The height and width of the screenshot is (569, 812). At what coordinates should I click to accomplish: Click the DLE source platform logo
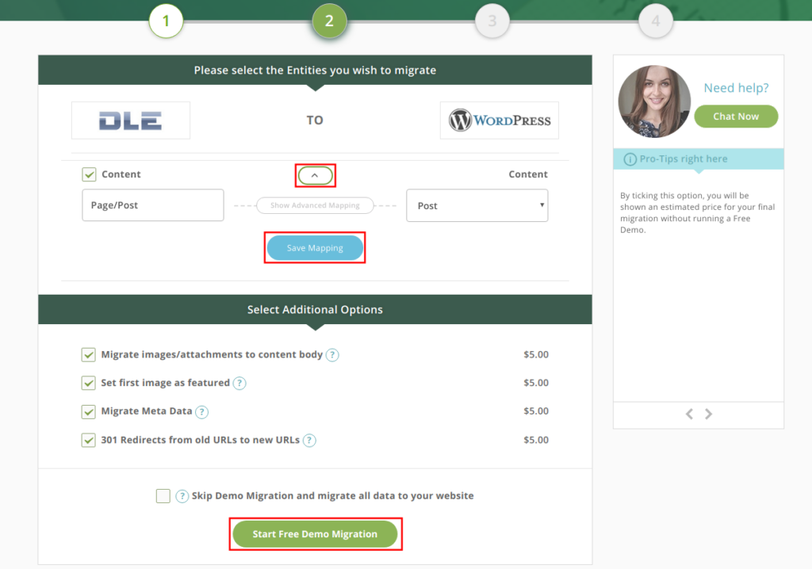[x=131, y=120]
